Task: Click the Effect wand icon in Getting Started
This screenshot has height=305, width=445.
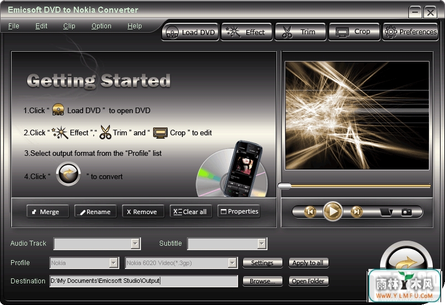Action: pyautogui.click(x=60, y=133)
